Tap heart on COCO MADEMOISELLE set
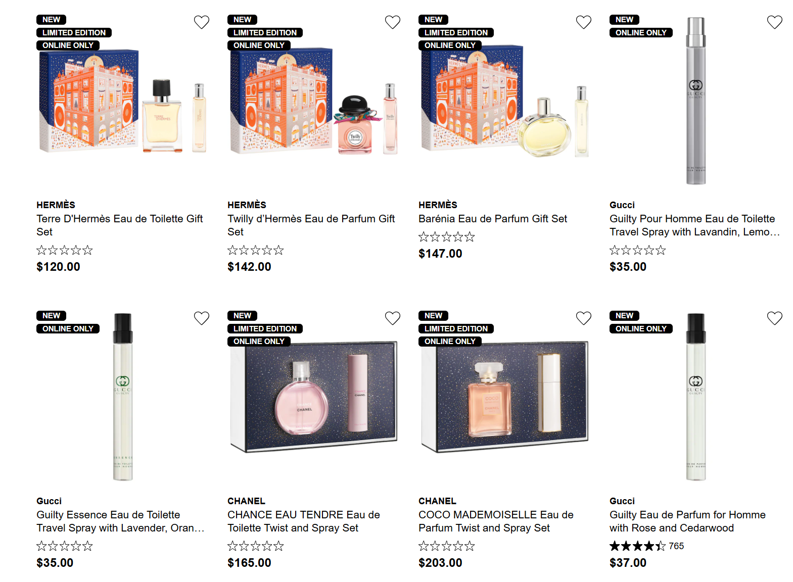793x582 pixels. 584,318
